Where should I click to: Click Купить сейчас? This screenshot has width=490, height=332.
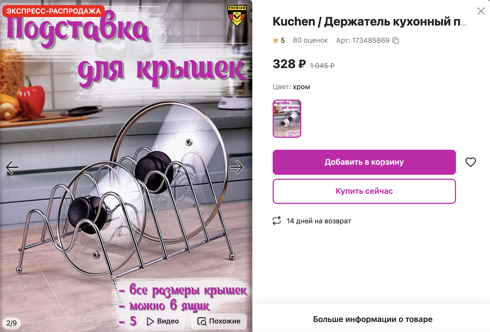[364, 191]
